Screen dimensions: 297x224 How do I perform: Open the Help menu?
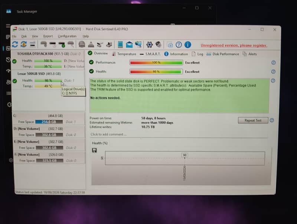tap(86, 36)
